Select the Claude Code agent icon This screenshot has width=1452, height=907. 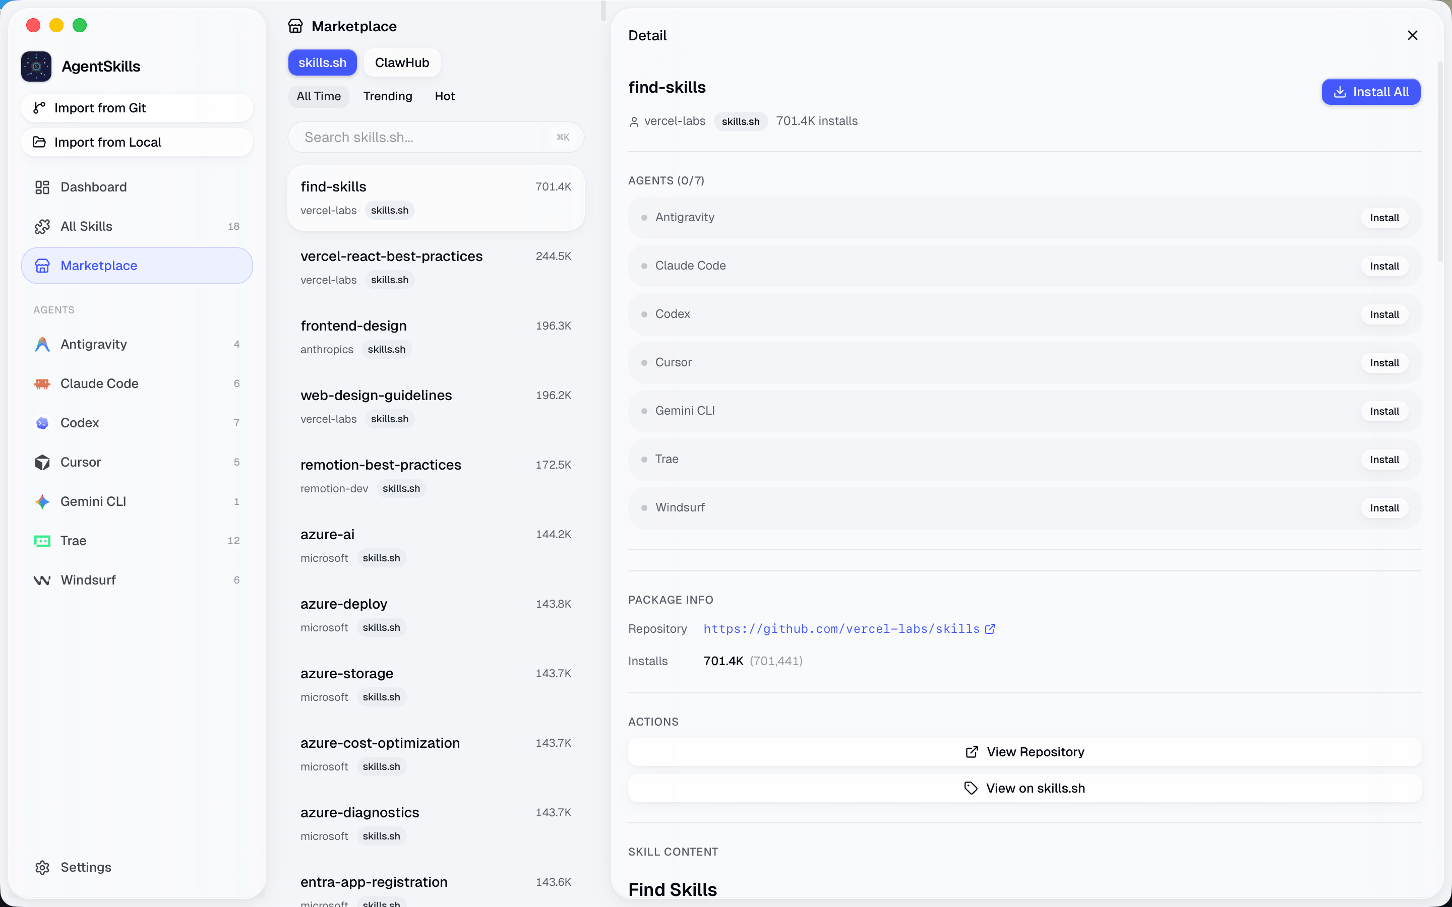tap(42, 383)
